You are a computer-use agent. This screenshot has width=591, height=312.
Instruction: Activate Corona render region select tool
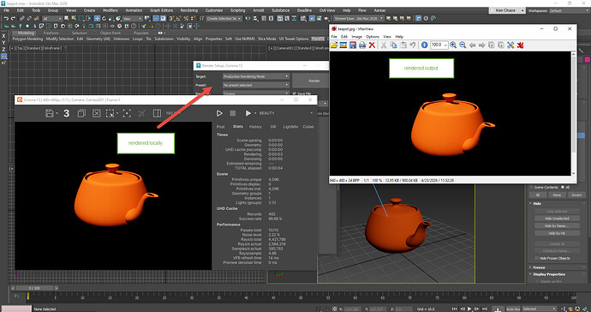(x=110, y=113)
